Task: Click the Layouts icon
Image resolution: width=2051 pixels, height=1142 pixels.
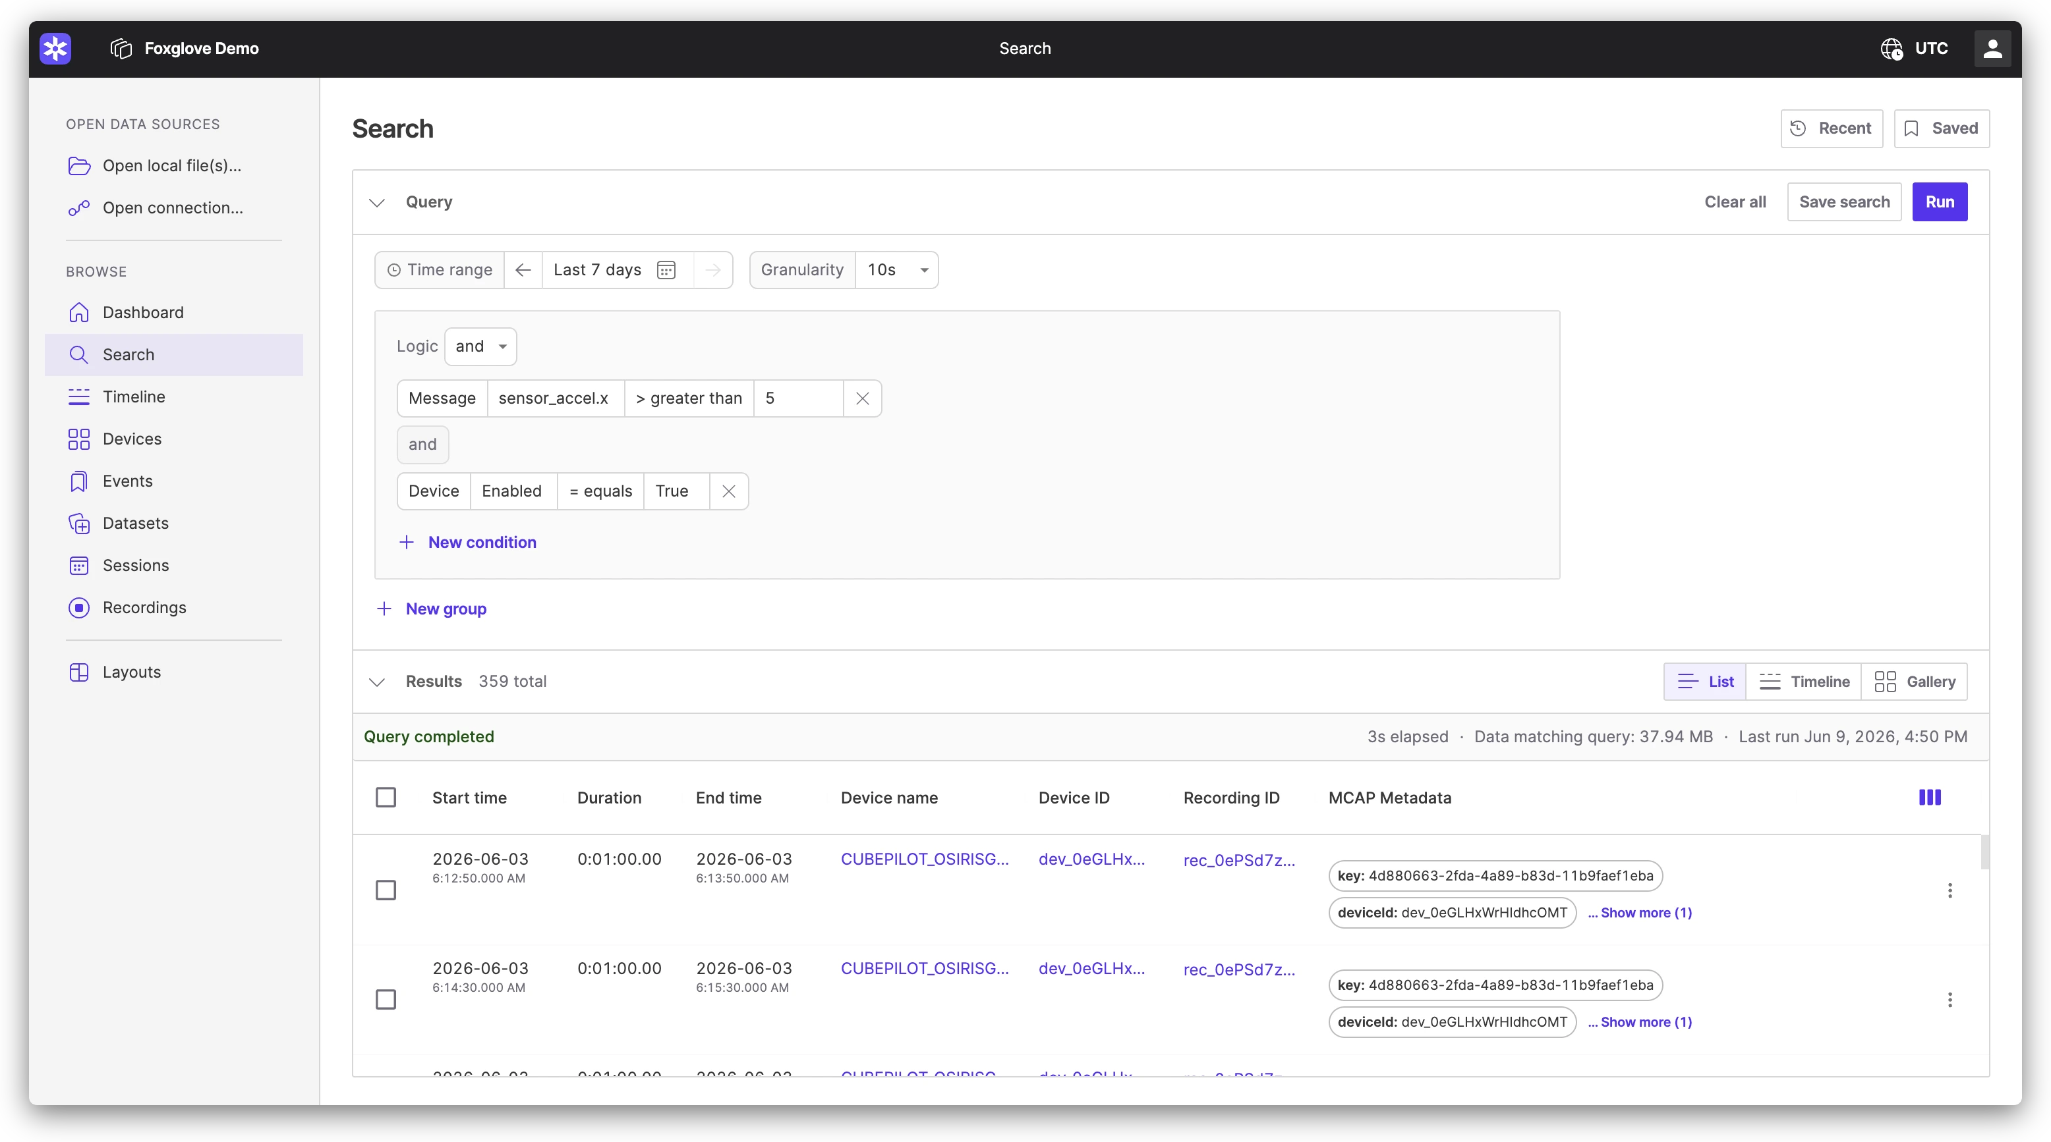Action: [x=79, y=672]
